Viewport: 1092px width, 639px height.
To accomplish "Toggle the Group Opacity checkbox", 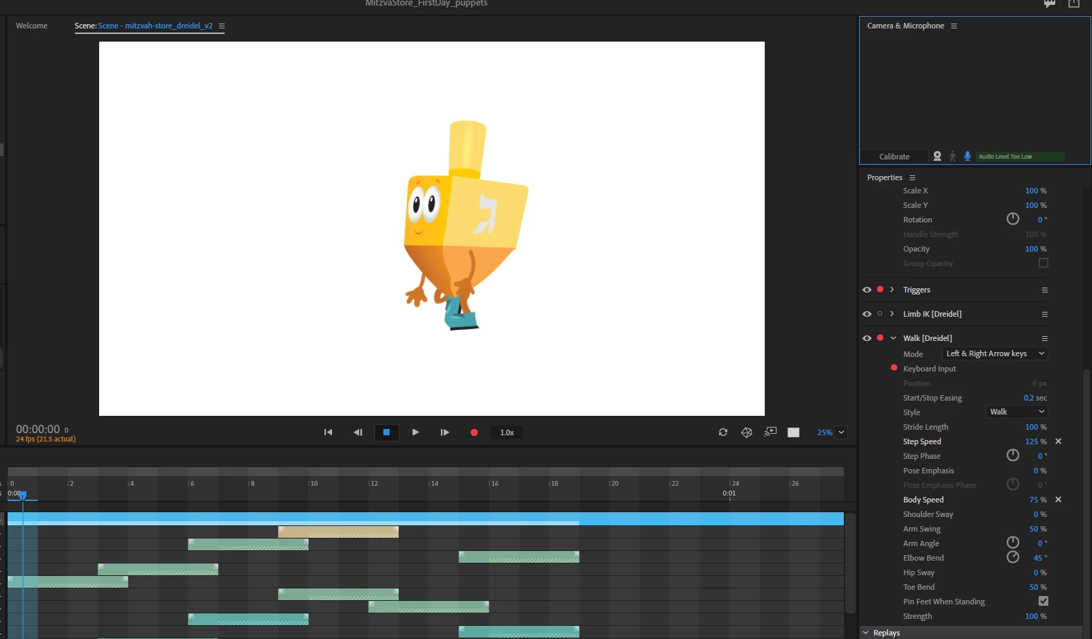I will tap(1043, 263).
